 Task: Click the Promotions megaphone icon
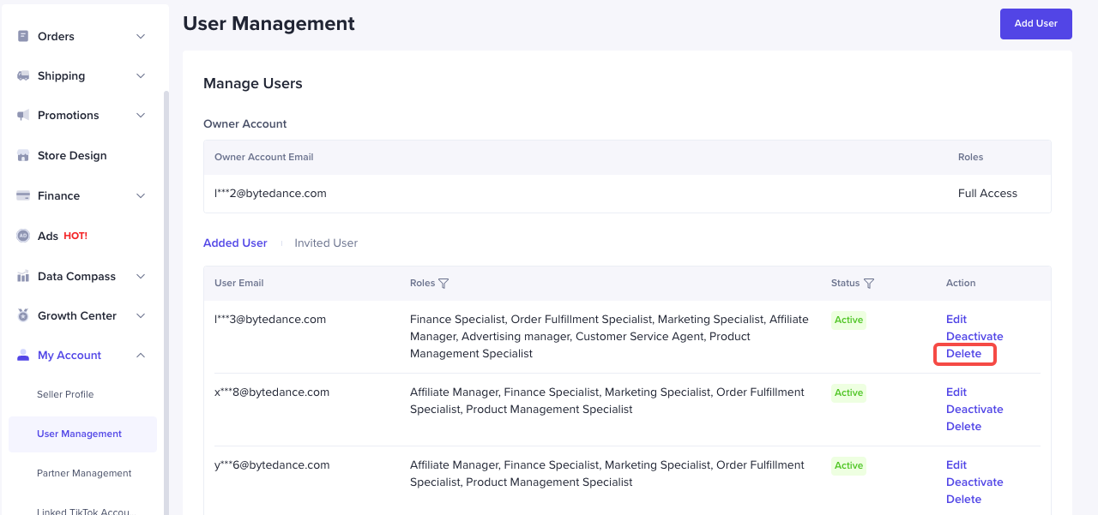tap(23, 116)
